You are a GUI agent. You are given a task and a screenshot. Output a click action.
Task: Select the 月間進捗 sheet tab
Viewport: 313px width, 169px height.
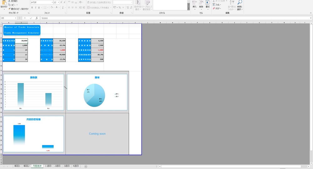(x=37, y=166)
